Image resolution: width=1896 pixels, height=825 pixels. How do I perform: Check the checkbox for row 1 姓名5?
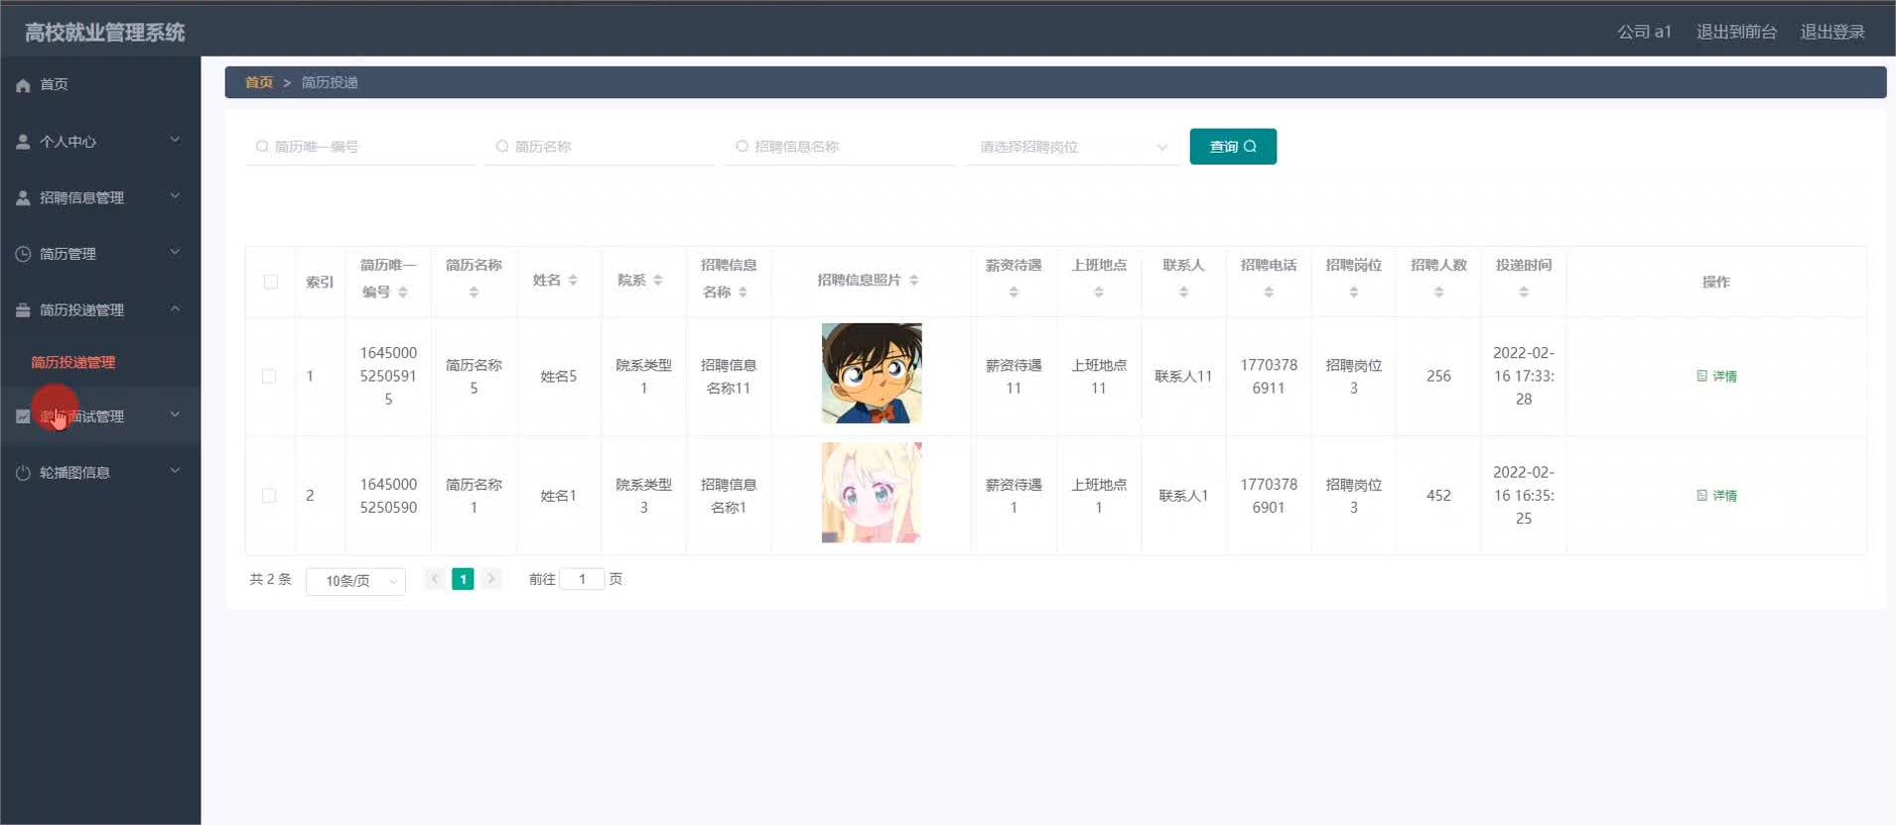coord(269,377)
